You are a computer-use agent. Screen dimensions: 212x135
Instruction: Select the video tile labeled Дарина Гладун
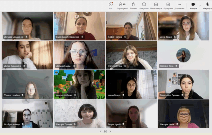click(79, 55)
